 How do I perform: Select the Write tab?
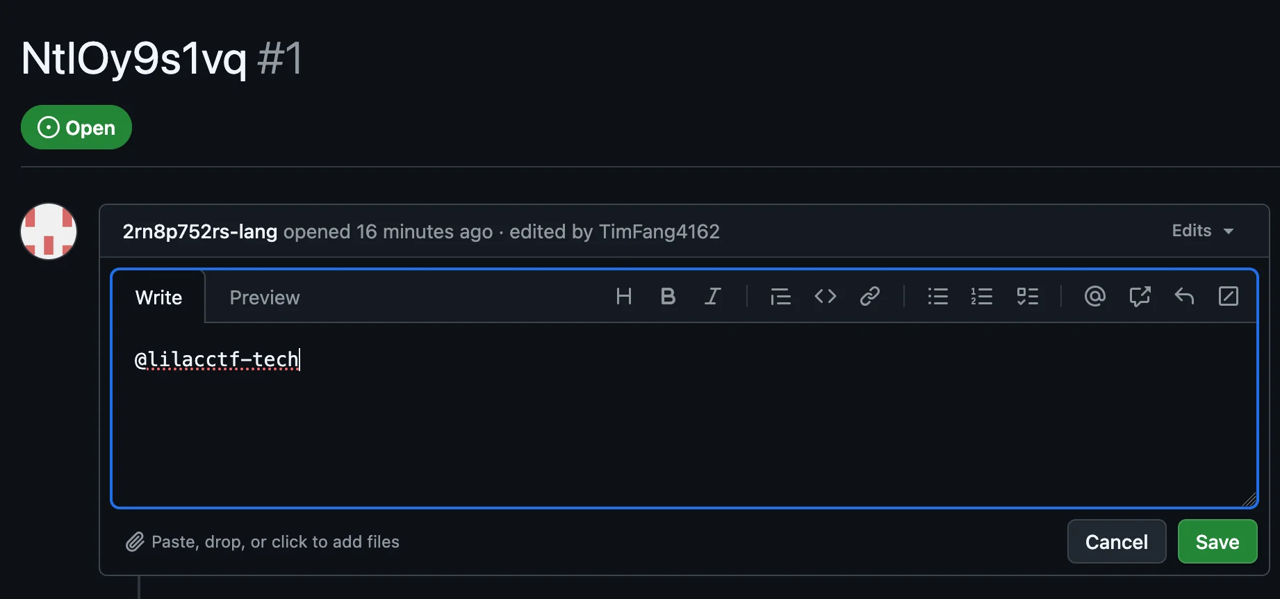click(x=158, y=297)
